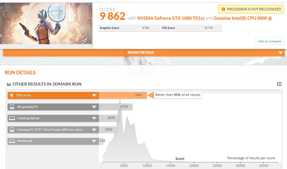
Task: Click the laptop icon beside Notebook
Action: coord(12,141)
